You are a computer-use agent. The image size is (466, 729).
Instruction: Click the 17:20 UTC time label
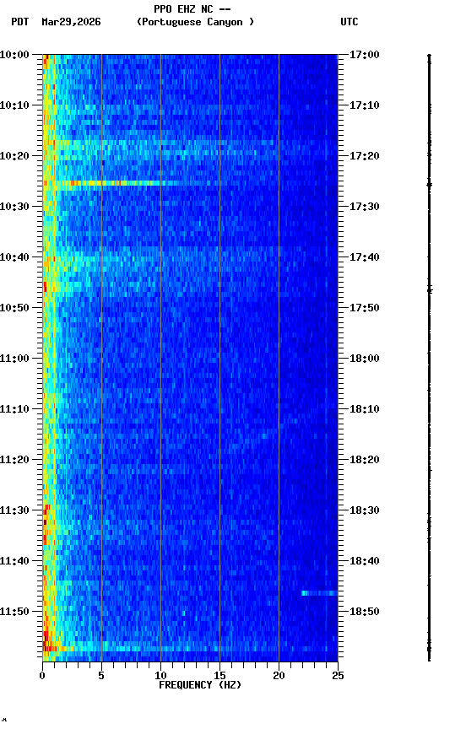click(x=364, y=156)
